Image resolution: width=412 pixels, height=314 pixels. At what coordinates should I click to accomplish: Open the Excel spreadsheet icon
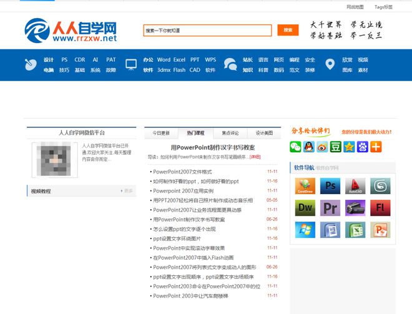tap(355, 230)
